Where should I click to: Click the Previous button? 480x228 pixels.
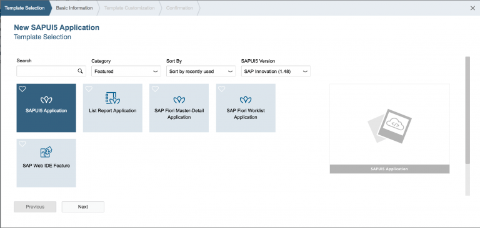click(x=35, y=207)
